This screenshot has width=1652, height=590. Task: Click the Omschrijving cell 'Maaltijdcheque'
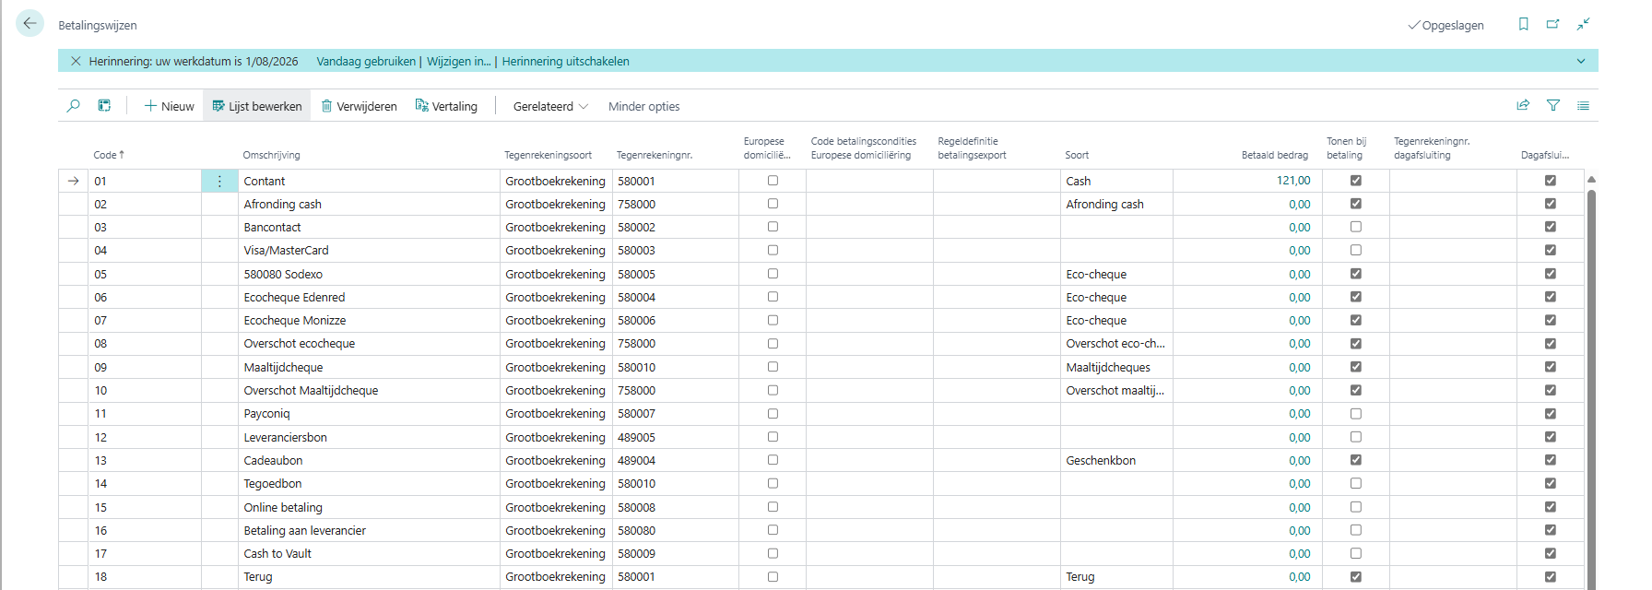pos(283,367)
